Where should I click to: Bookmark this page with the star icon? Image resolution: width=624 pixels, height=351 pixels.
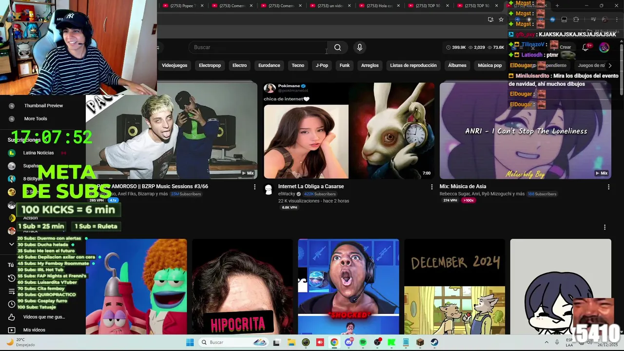(x=501, y=19)
